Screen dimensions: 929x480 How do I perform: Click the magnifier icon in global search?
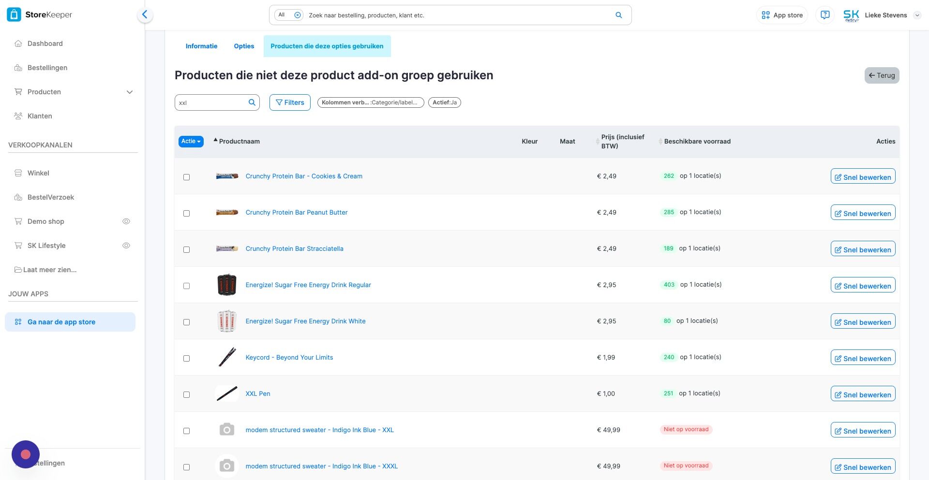(618, 15)
